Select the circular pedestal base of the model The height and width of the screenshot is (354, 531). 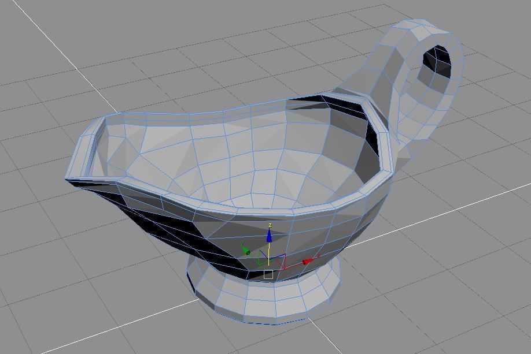(x=263, y=291)
